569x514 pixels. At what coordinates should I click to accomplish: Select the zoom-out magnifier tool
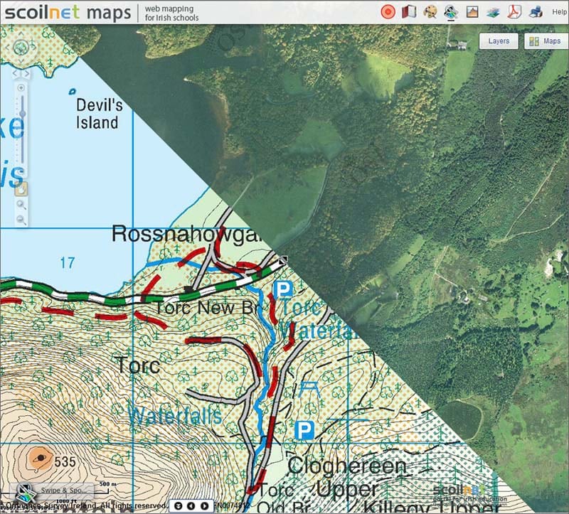point(21,220)
